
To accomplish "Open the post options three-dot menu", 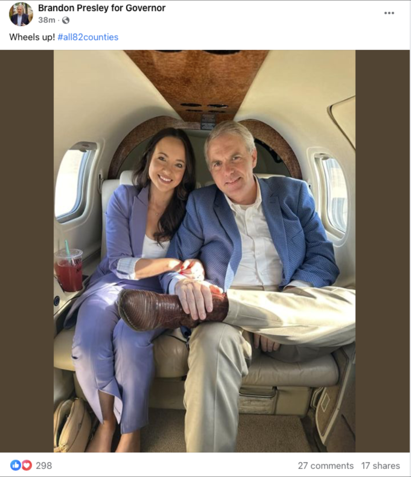I will 389,13.
